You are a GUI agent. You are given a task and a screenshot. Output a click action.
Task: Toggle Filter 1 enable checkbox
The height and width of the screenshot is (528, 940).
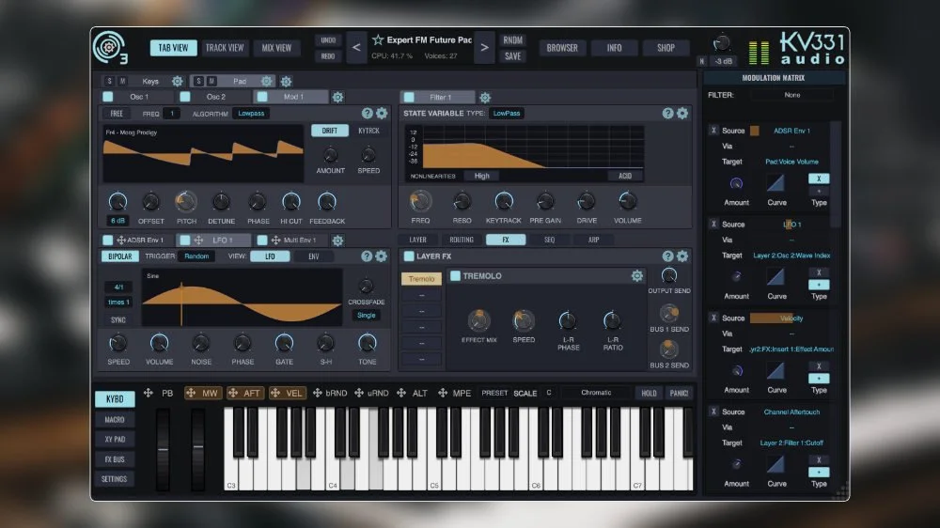409,97
